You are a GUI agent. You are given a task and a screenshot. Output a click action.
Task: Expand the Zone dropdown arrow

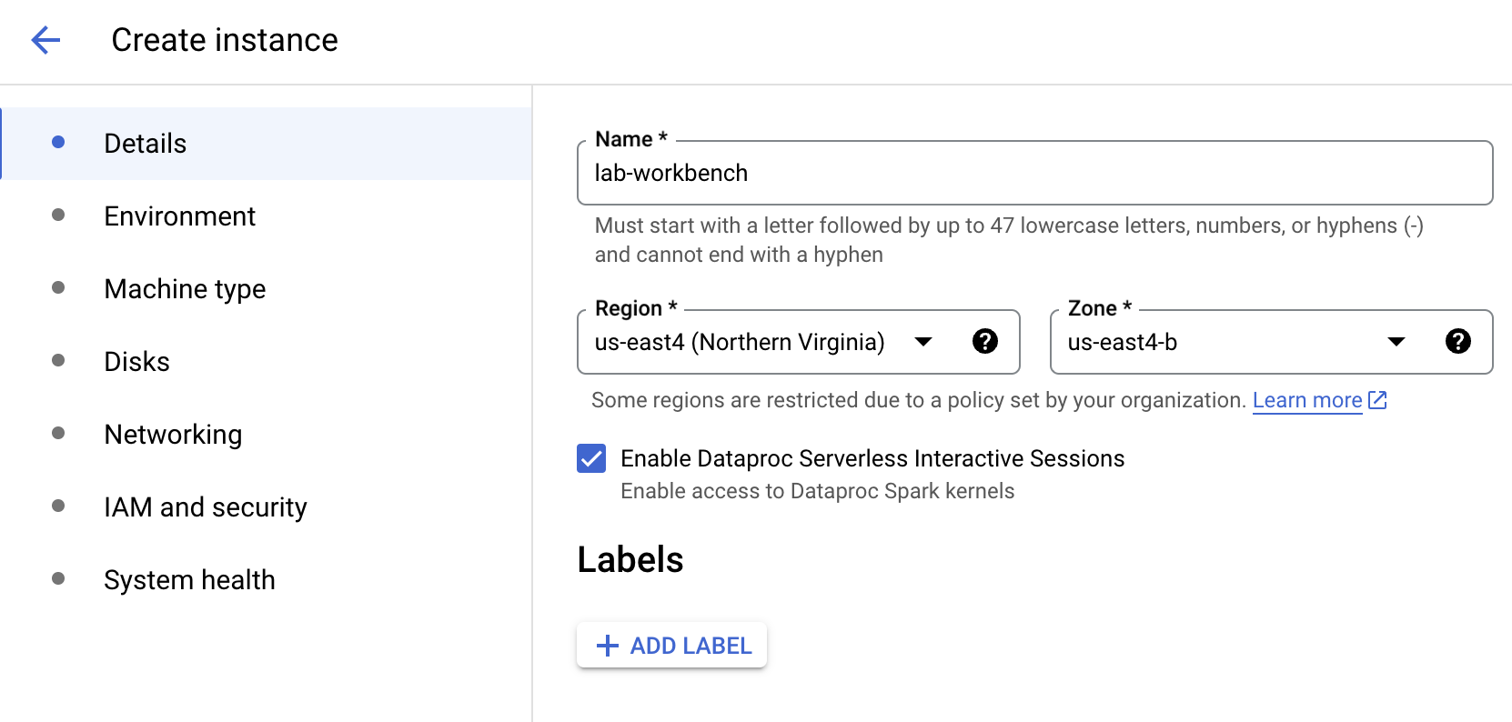pos(1396,342)
